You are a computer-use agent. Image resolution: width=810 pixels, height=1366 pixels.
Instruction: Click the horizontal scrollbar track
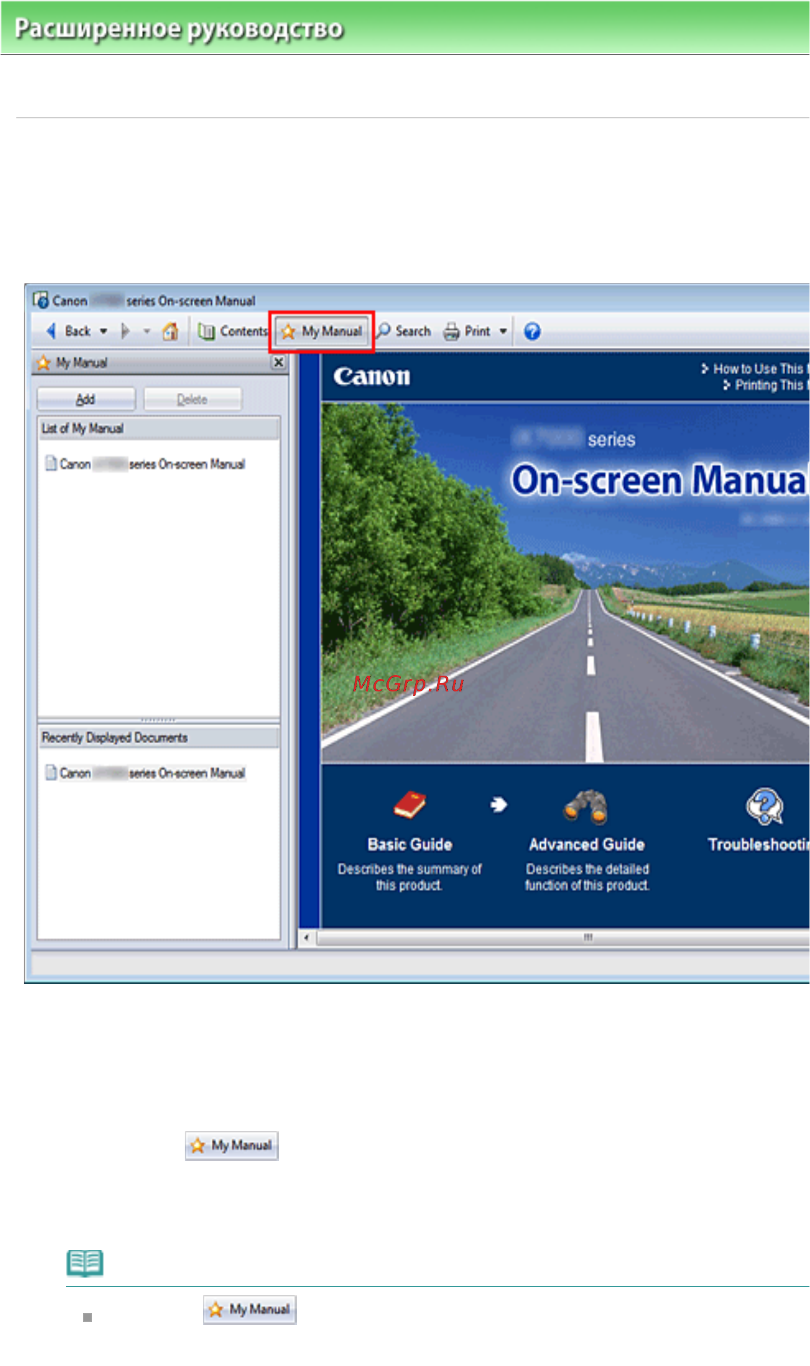point(562,938)
